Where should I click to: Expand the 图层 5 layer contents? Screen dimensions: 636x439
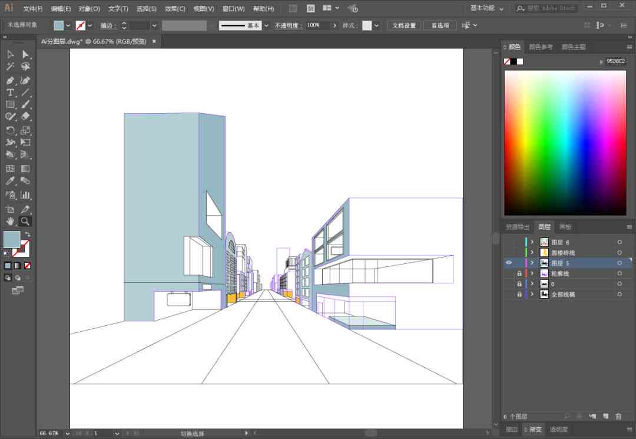(532, 263)
